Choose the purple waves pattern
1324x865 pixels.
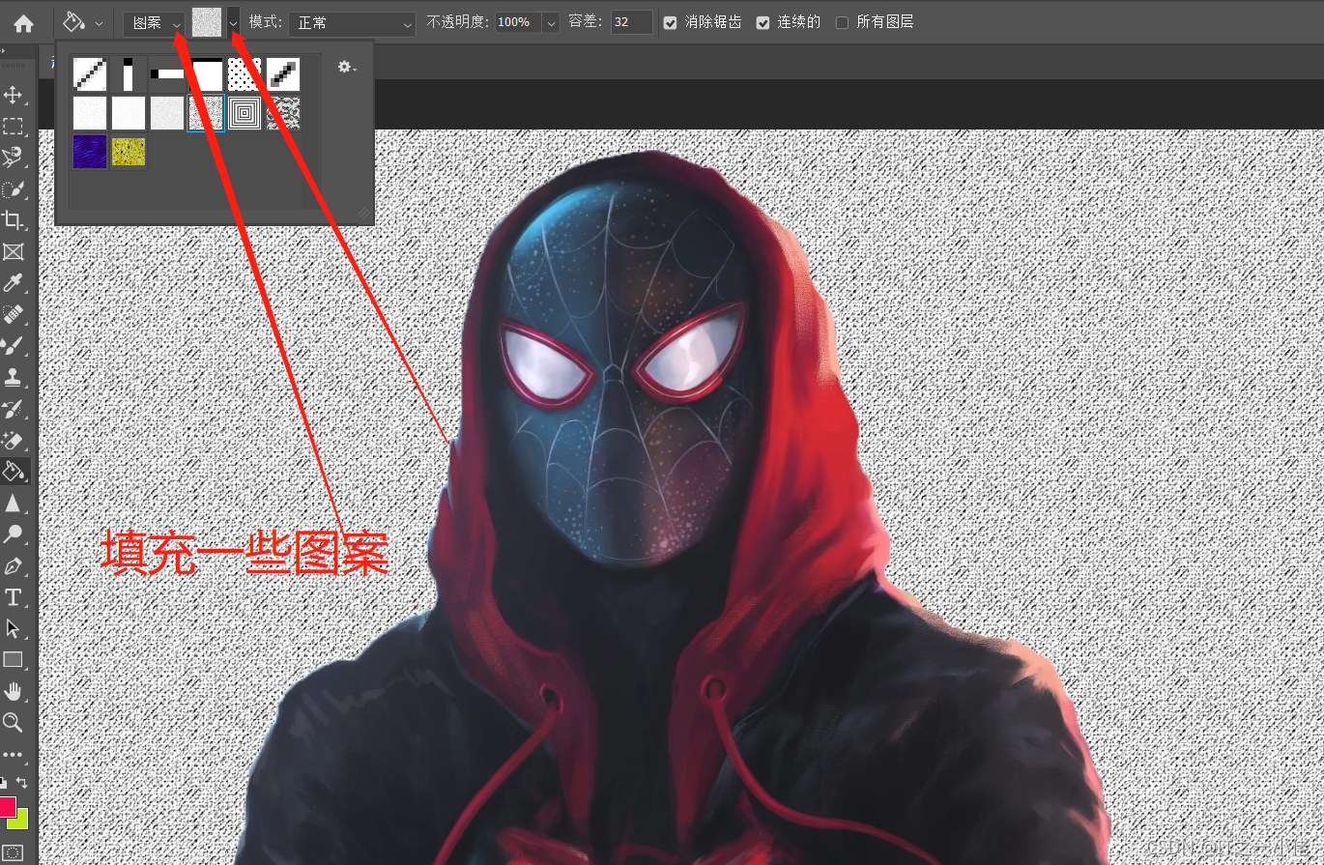[90, 152]
